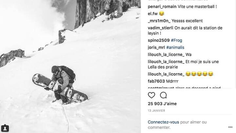
Task: Open comments with the speech bubble icon
Action: (x=163, y=95)
